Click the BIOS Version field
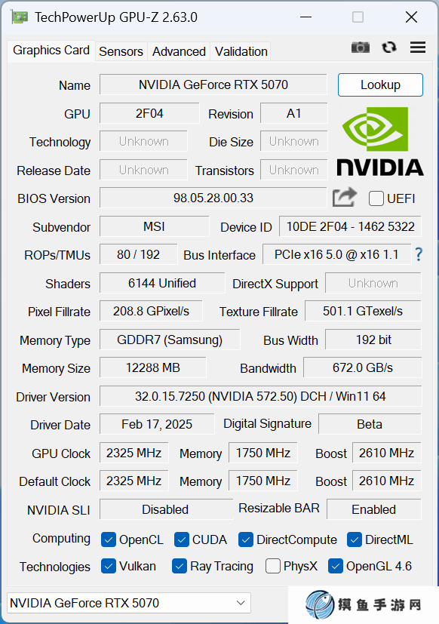 click(x=213, y=198)
